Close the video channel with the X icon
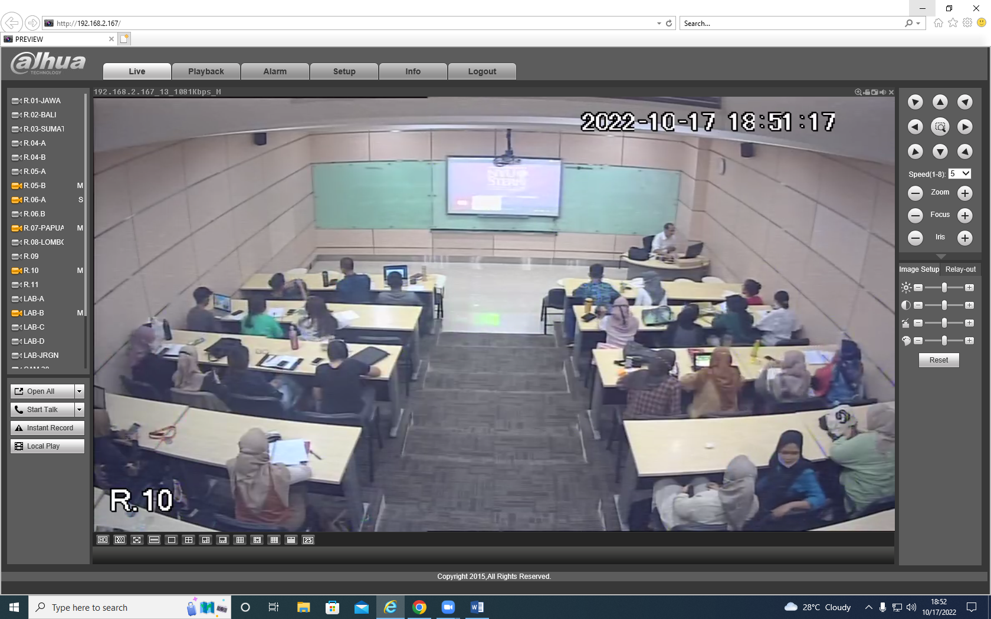The height and width of the screenshot is (619, 991). point(891,92)
